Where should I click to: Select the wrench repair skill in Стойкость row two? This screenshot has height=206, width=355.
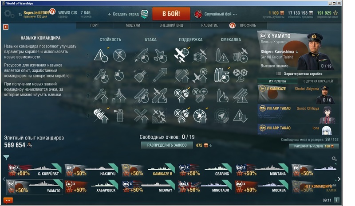pyautogui.click(x=101, y=75)
